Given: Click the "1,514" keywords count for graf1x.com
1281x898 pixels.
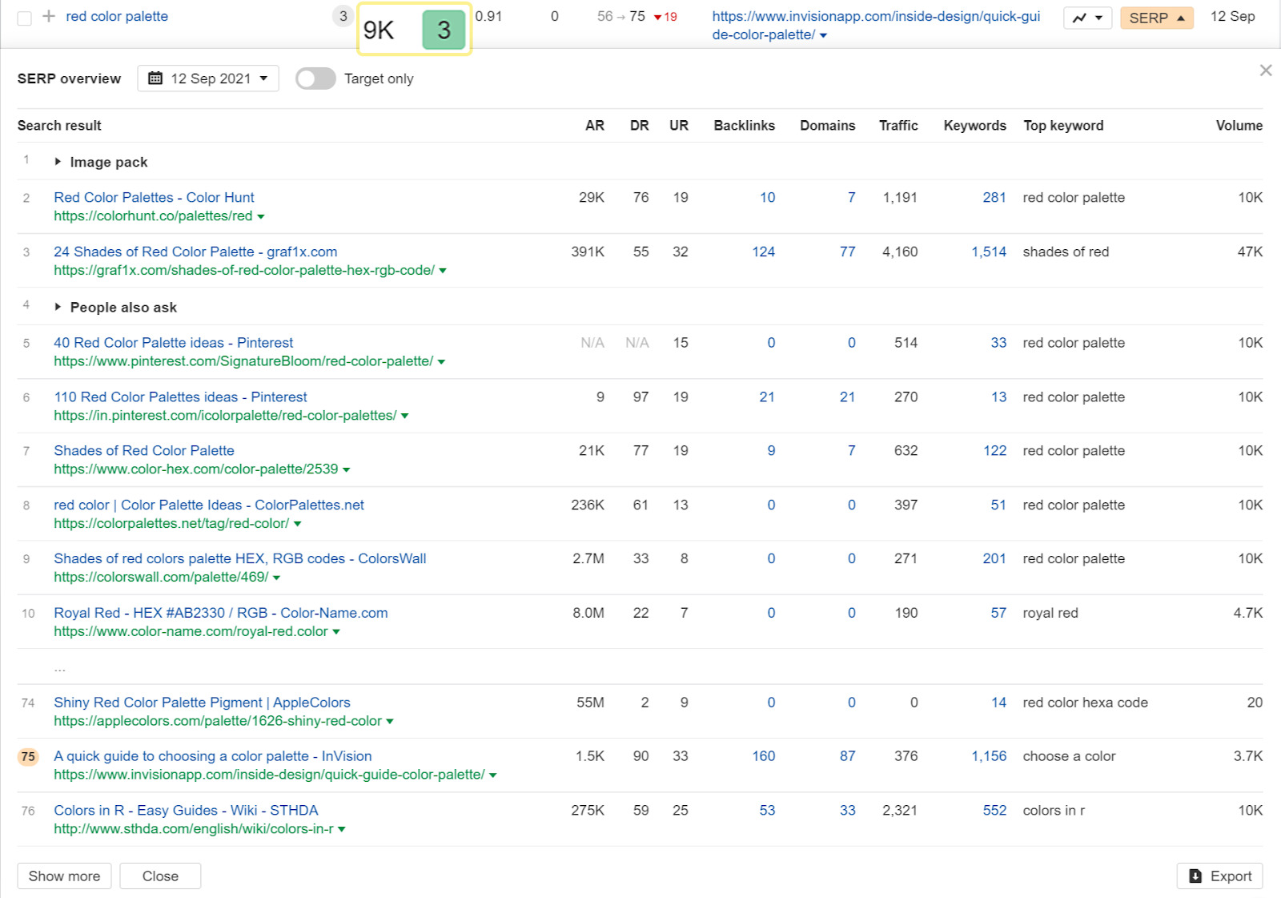Looking at the screenshot, I should tap(988, 251).
